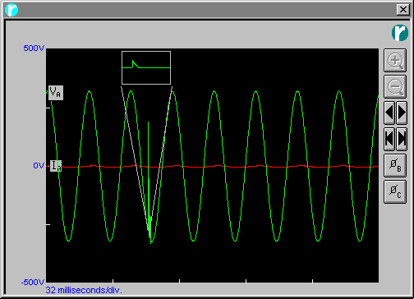Pan the waveform left with the left arrow
414x299 pixels.
pyautogui.click(x=389, y=113)
